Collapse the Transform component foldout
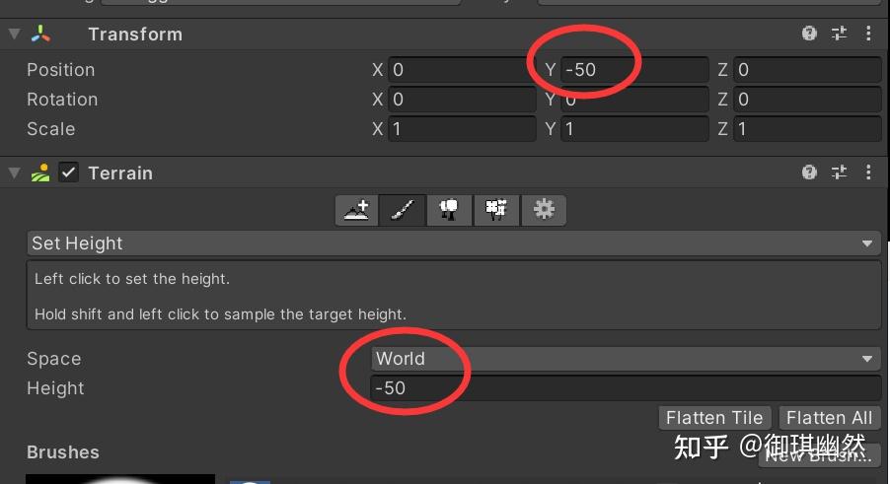 14,34
